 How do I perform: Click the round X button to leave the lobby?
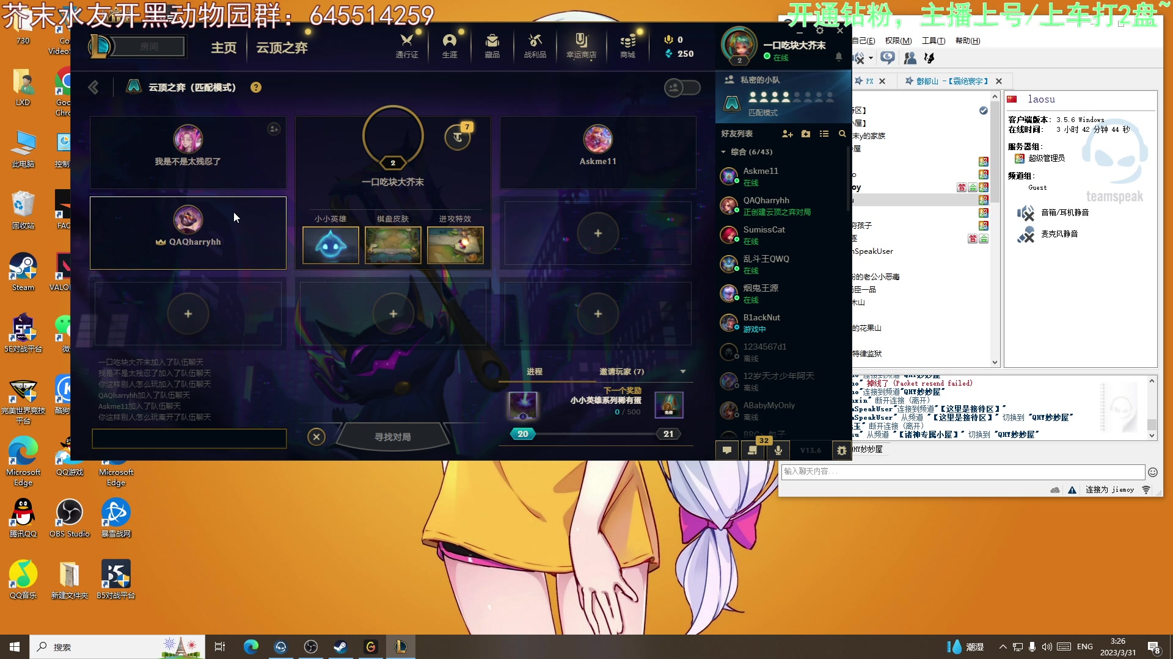[x=316, y=437]
